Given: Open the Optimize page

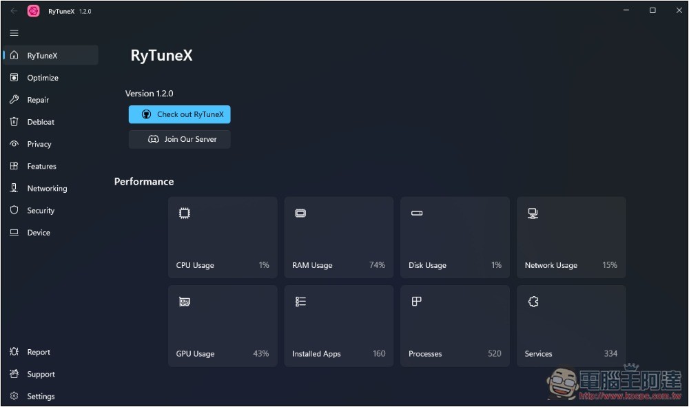Looking at the screenshot, I should 50,78.
